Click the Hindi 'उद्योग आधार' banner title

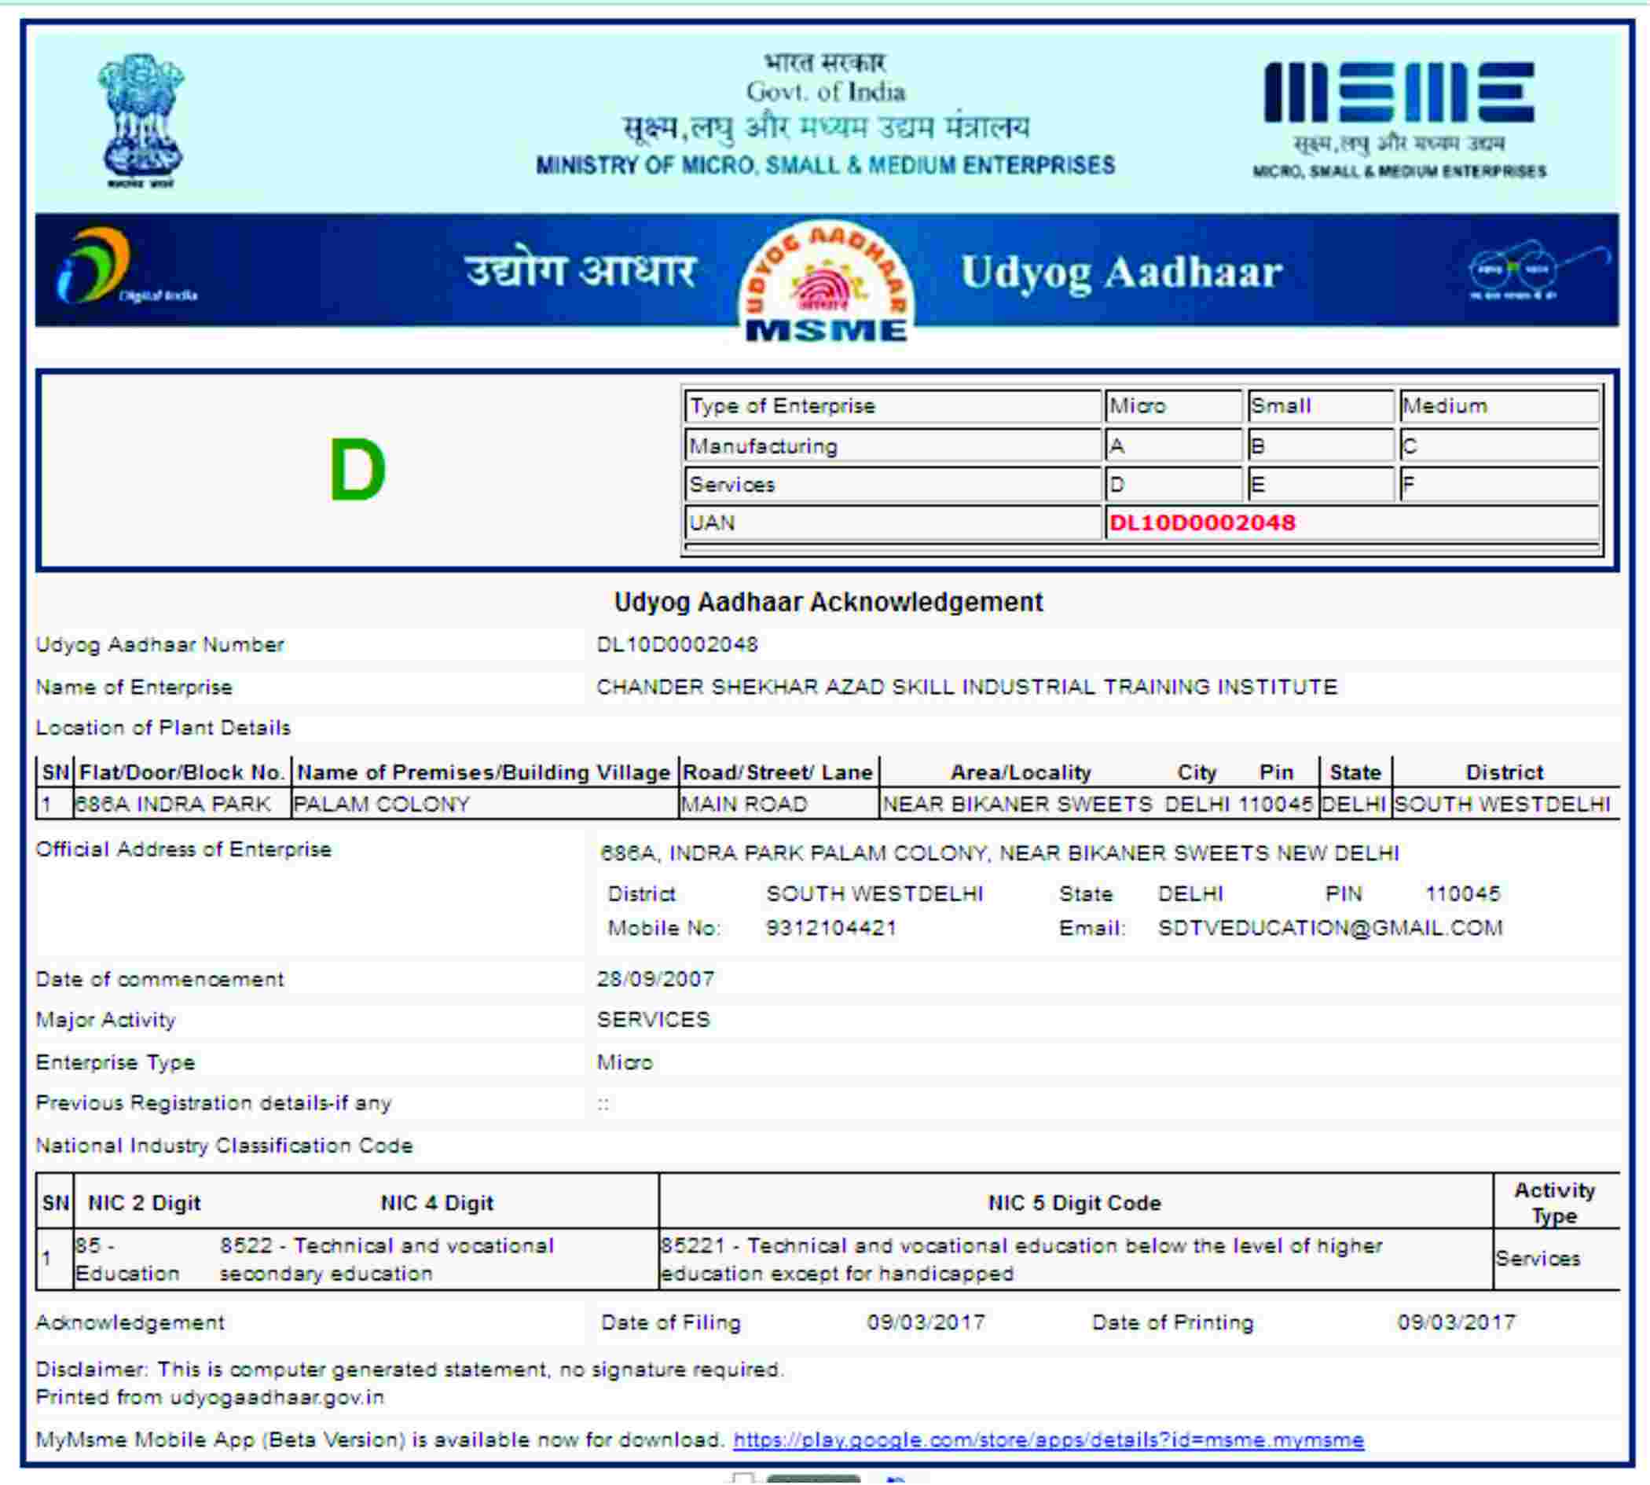[579, 270]
